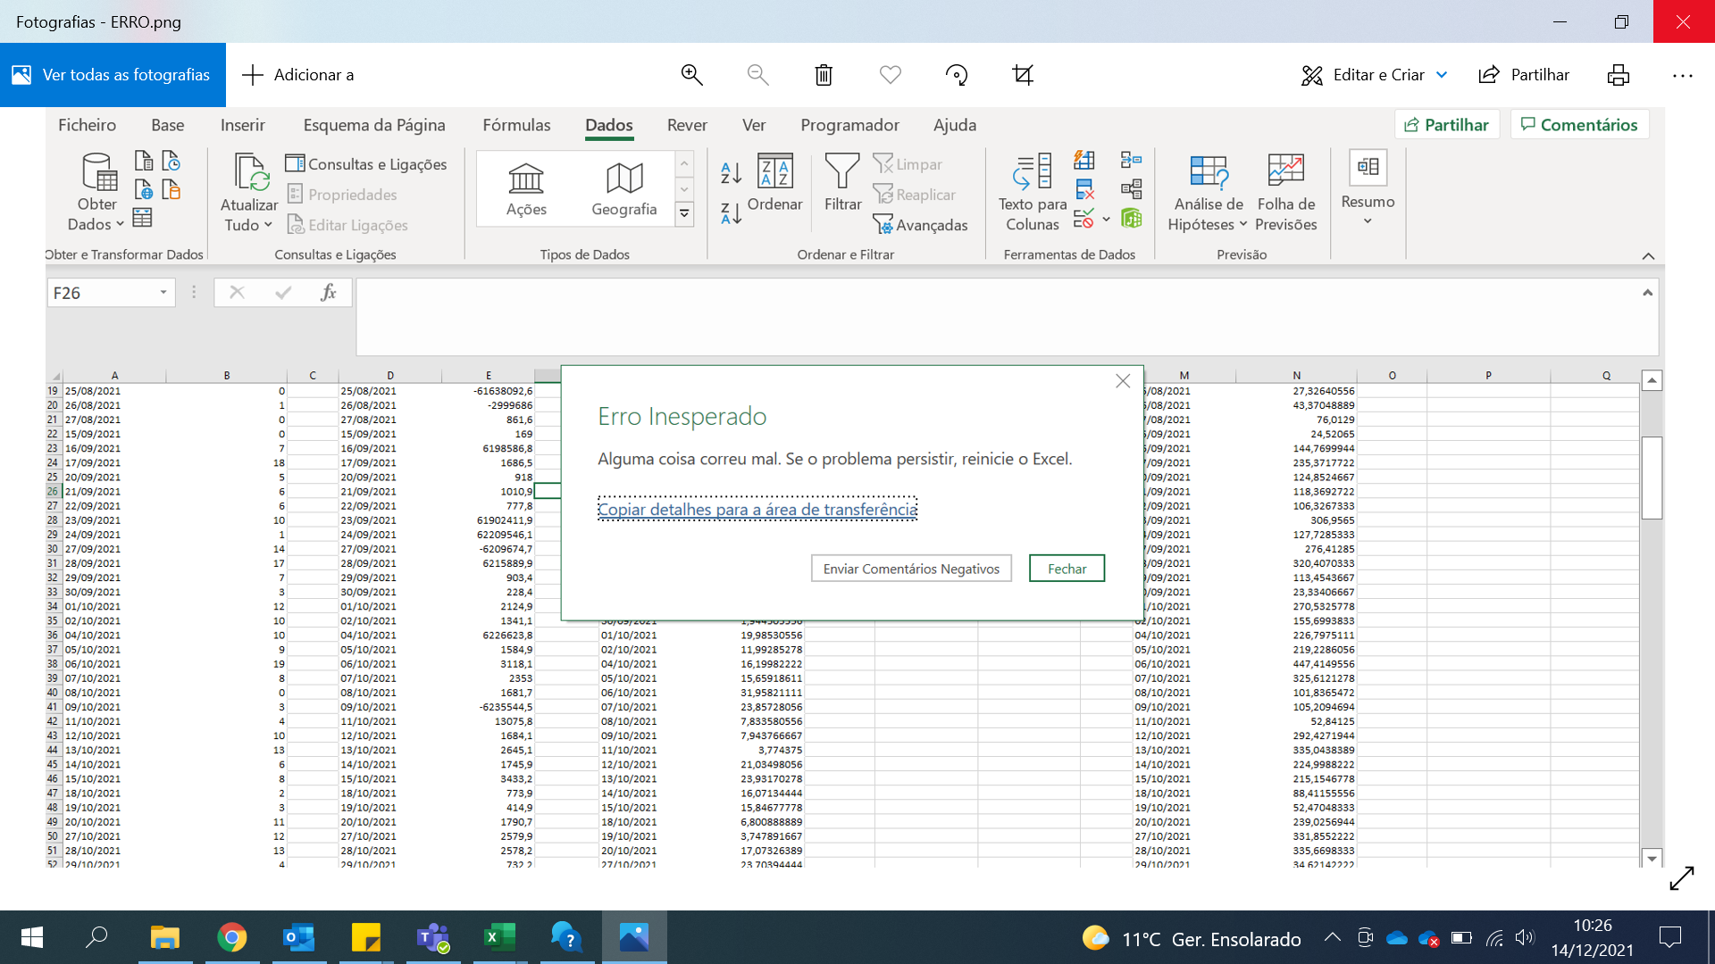Viewport: 1715px width, 964px height.
Task: Open Excel from the taskbar
Action: pos(499,938)
